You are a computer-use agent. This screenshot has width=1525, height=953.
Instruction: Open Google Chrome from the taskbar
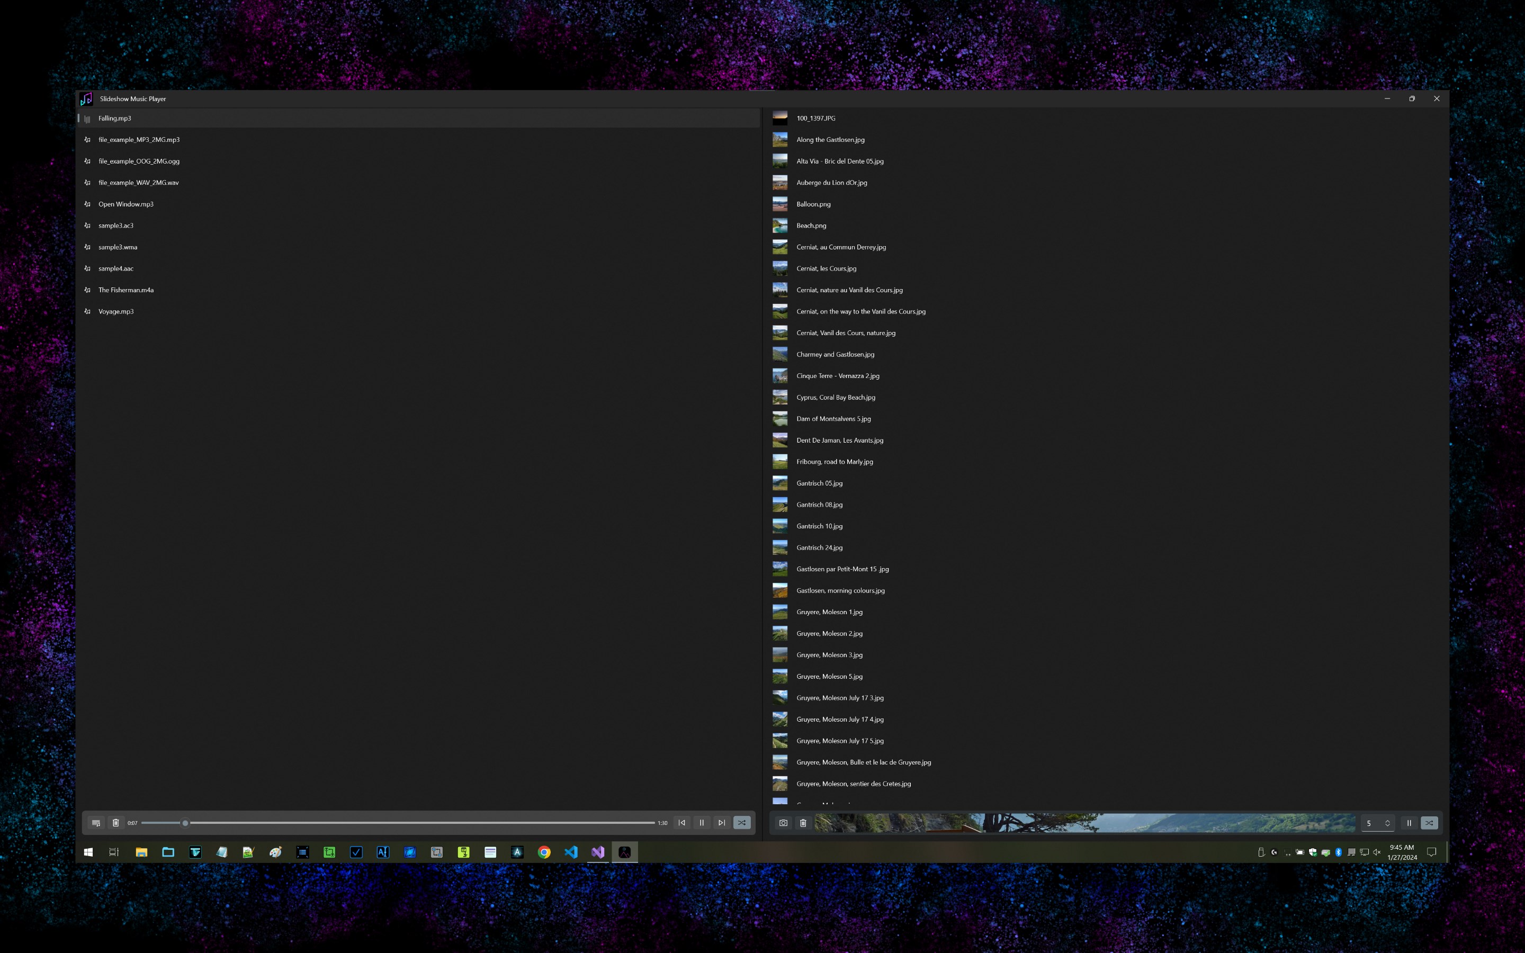544,852
